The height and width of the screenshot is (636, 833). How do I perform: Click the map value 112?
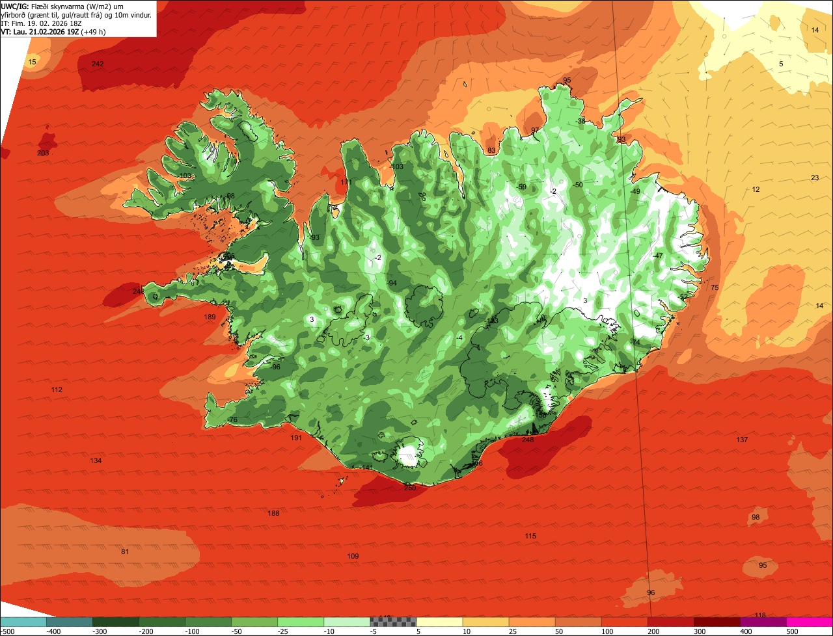tap(57, 390)
